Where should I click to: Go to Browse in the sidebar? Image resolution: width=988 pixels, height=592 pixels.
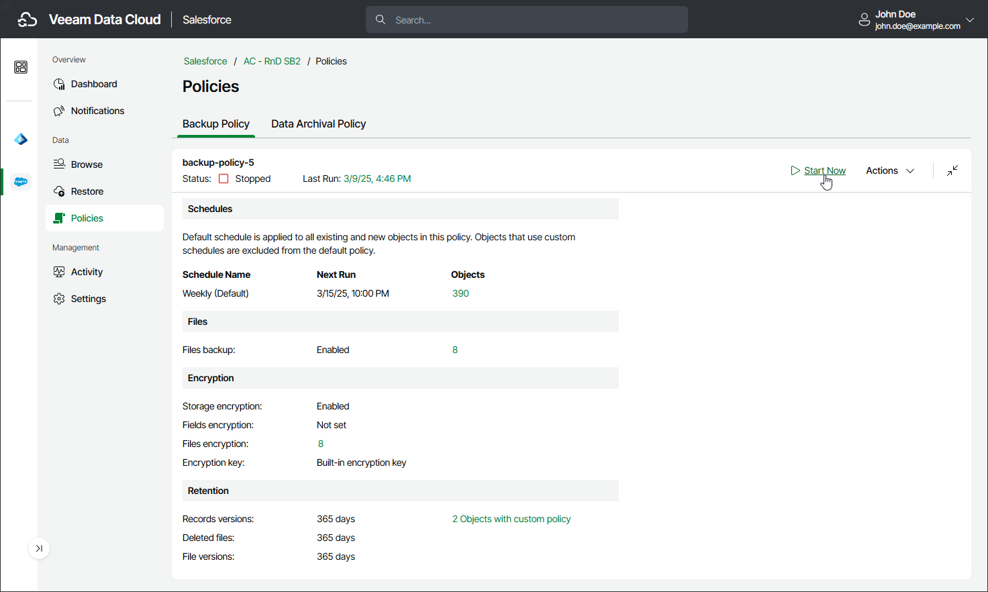tap(105, 164)
